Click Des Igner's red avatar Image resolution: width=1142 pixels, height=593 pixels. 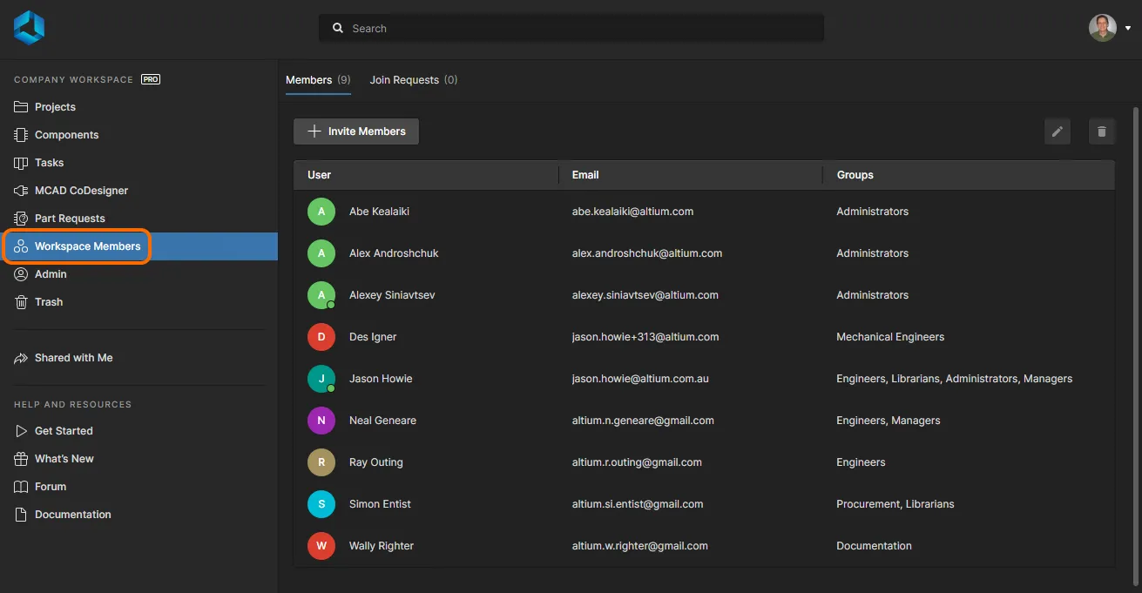321,337
